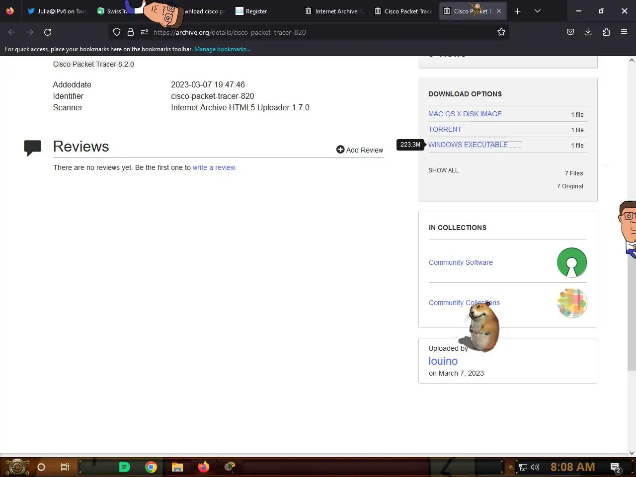636x477 pixels.
Task: Go back one page
Action: coord(12,32)
